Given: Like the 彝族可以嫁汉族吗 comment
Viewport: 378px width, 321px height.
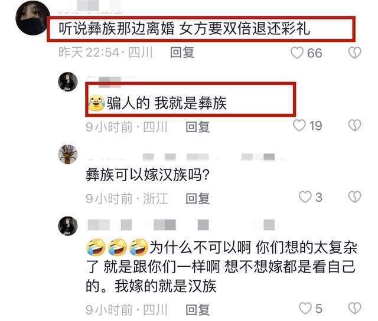Looking at the screenshot, I should (305, 197).
